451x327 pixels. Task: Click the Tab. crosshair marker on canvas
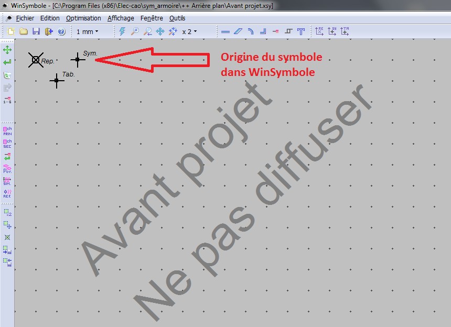(x=57, y=81)
